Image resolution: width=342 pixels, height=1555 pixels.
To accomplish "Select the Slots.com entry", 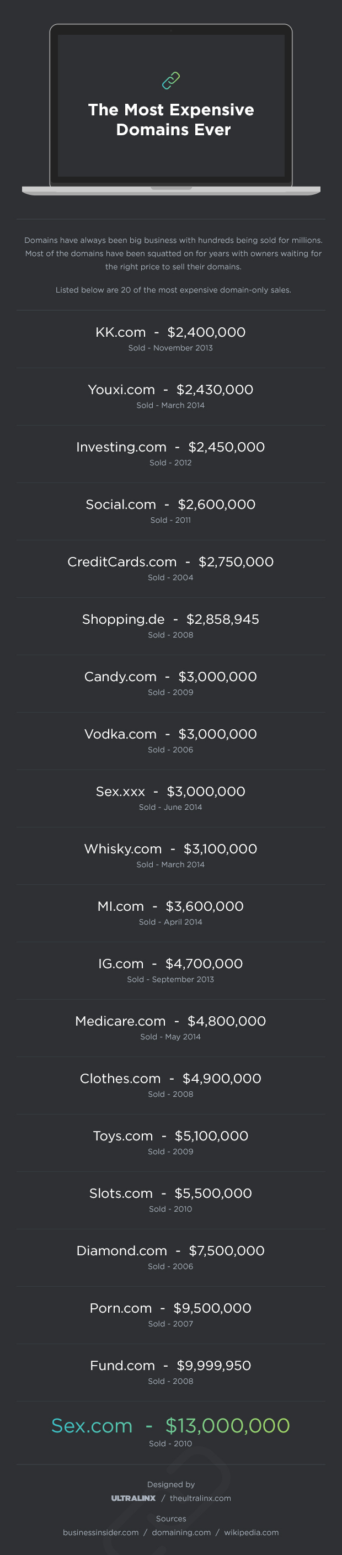I will (170, 1193).
